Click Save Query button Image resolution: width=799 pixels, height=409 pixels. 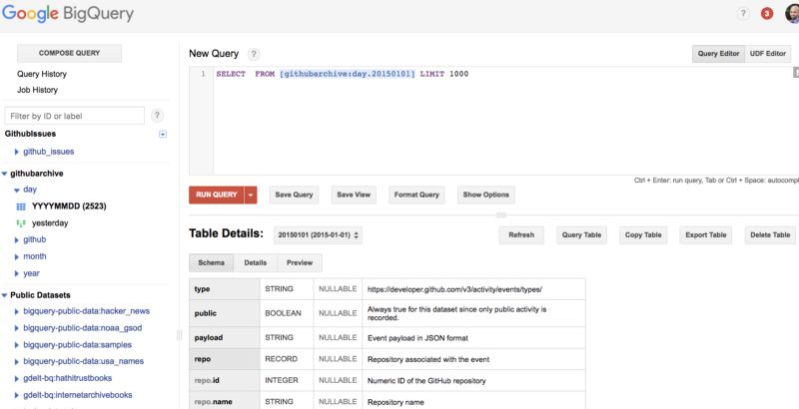(x=294, y=195)
